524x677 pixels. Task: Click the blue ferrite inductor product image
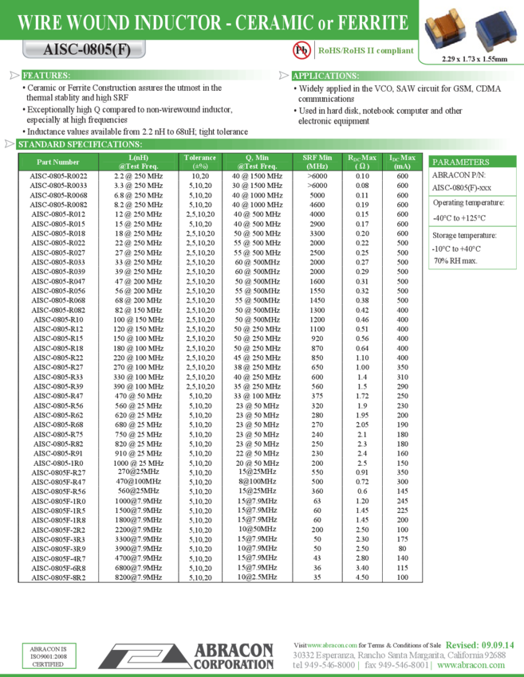tap(496, 29)
